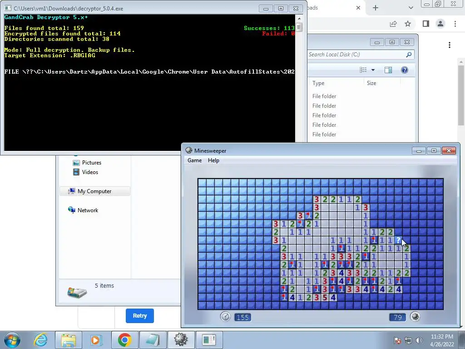Image resolution: width=465 pixels, height=349 pixels.
Task: Click the question mark tile in Minesweeper
Action: 398,240
